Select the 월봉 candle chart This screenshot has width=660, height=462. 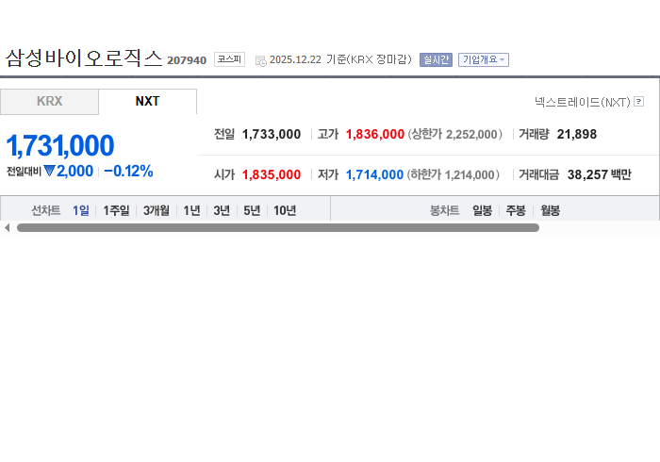(550, 210)
